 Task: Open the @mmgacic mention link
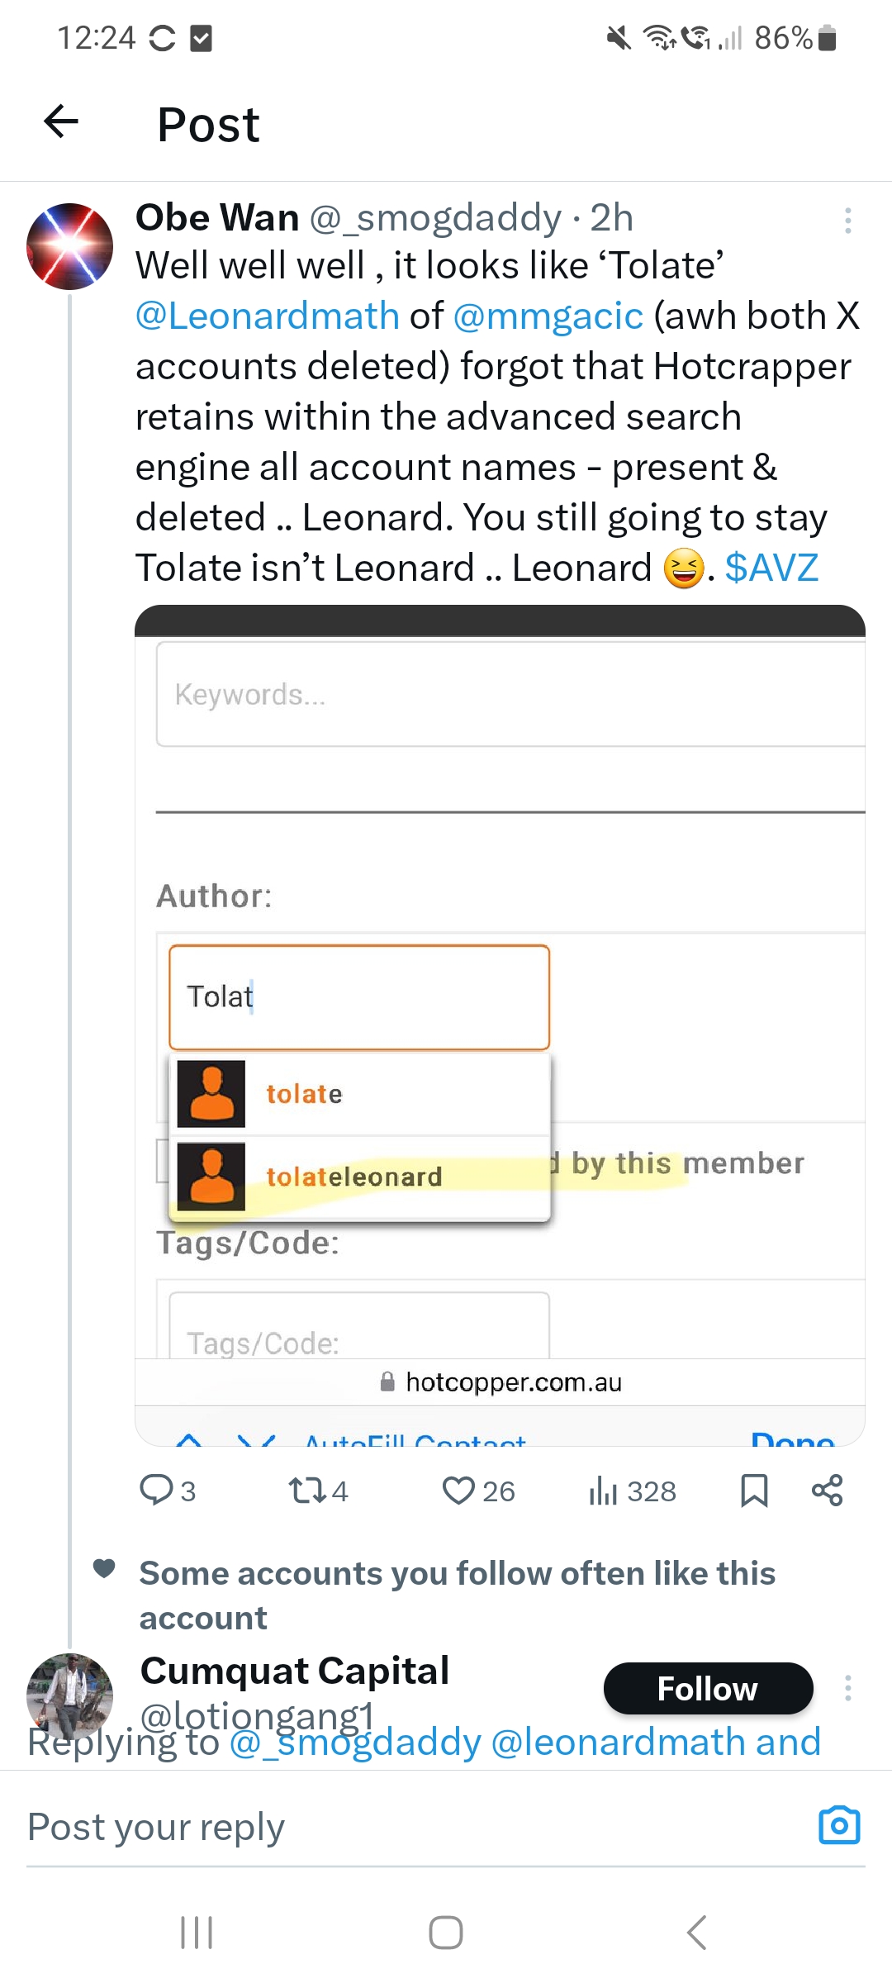(x=548, y=316)
